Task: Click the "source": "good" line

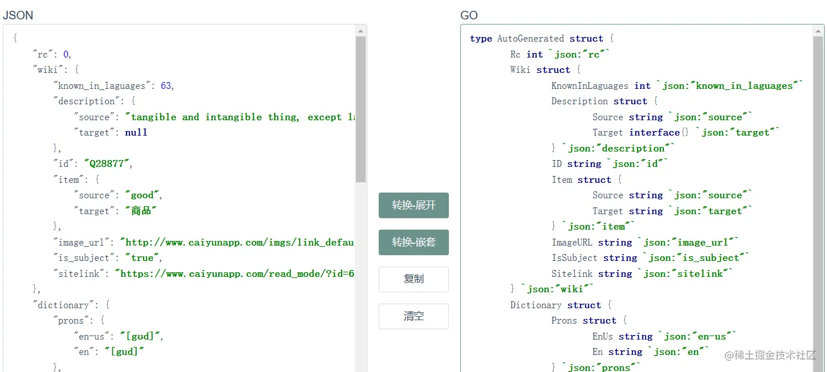Action: [x=118, y=195]
